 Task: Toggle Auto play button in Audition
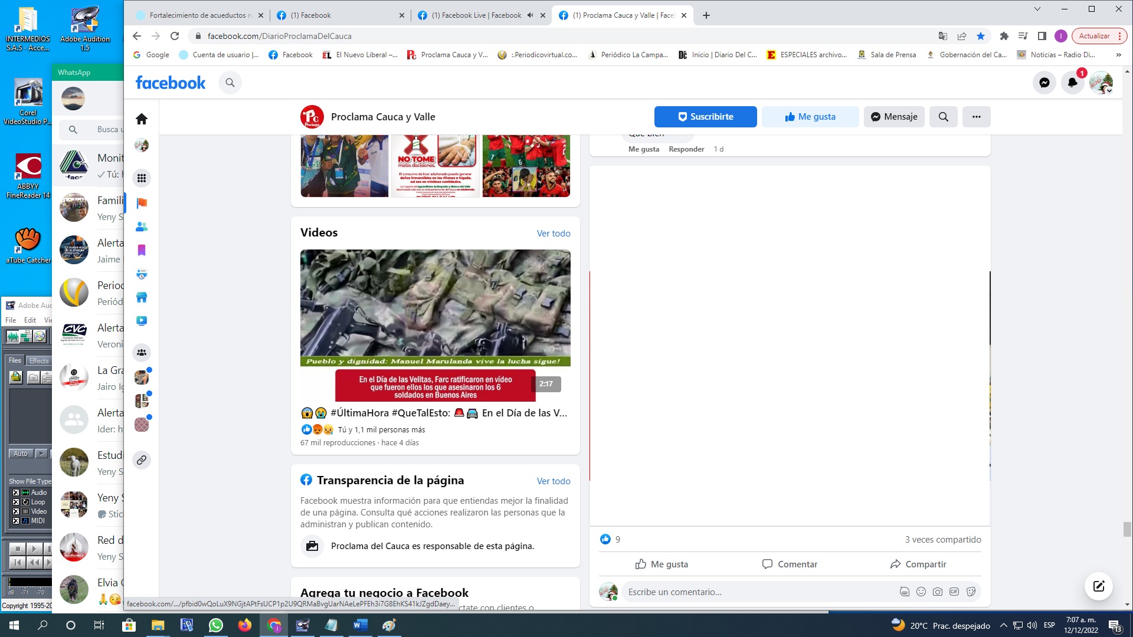click(x=21, y=454)
